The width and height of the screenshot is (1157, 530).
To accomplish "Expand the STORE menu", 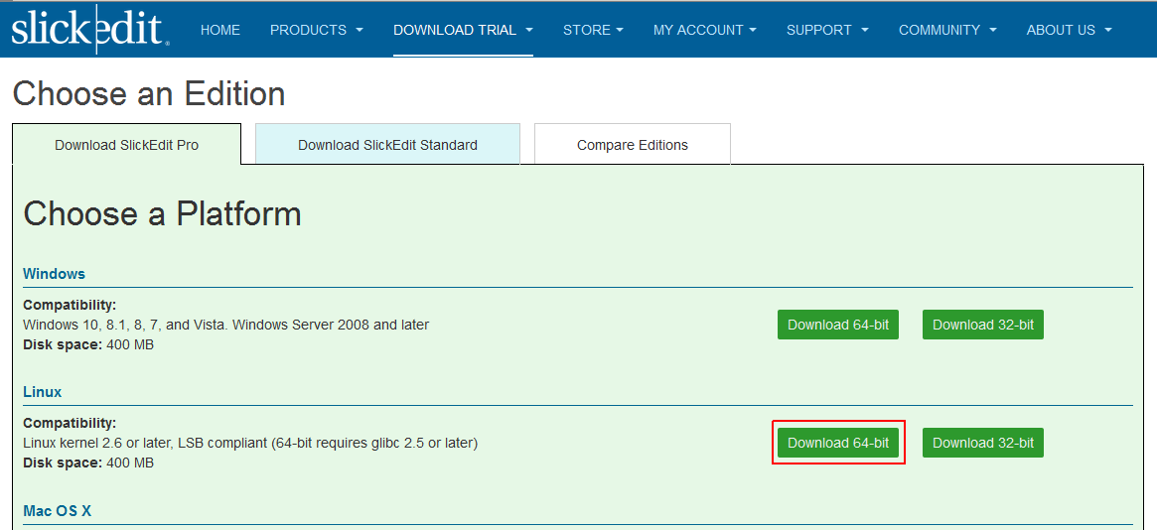I will click(x=593, y=30).
